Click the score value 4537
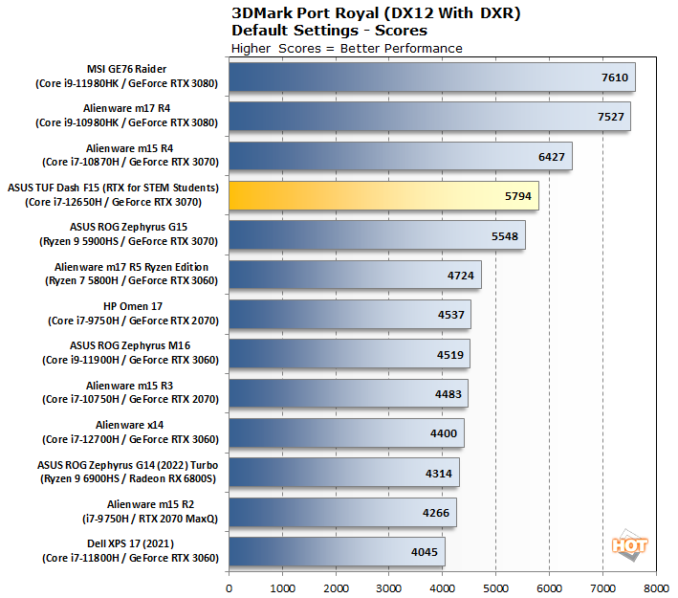The width and height of the screenshot is (678, 598). (x=451, y=315)
